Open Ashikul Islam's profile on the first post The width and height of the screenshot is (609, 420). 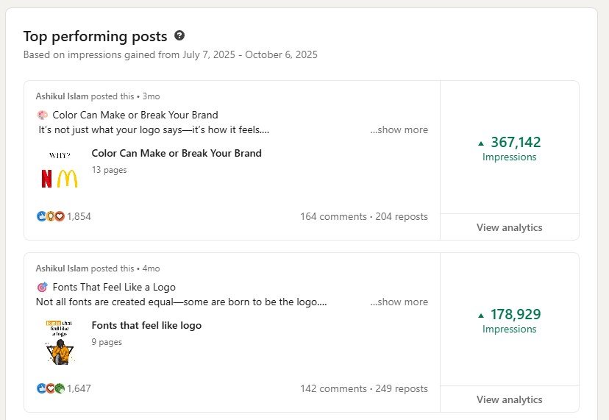pyautogui.click(x=62, y=96)
